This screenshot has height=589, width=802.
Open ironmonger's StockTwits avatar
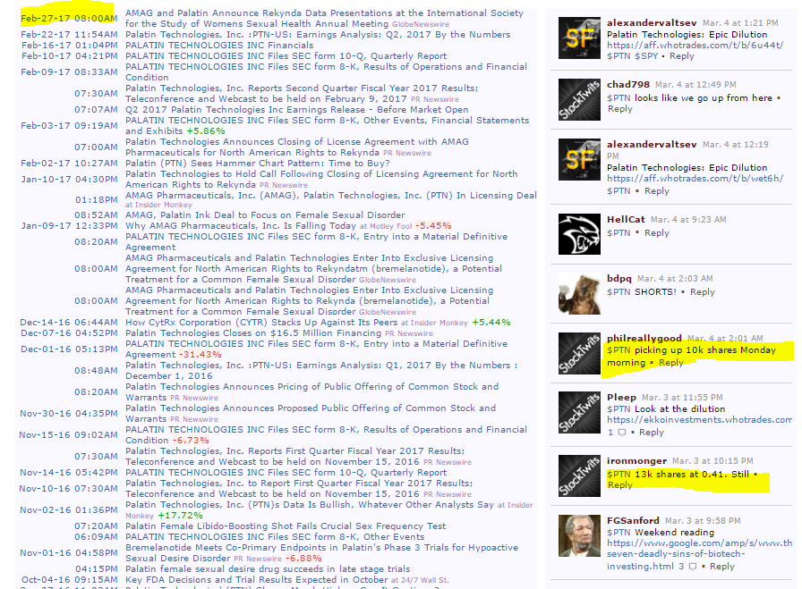click(579, 475)
